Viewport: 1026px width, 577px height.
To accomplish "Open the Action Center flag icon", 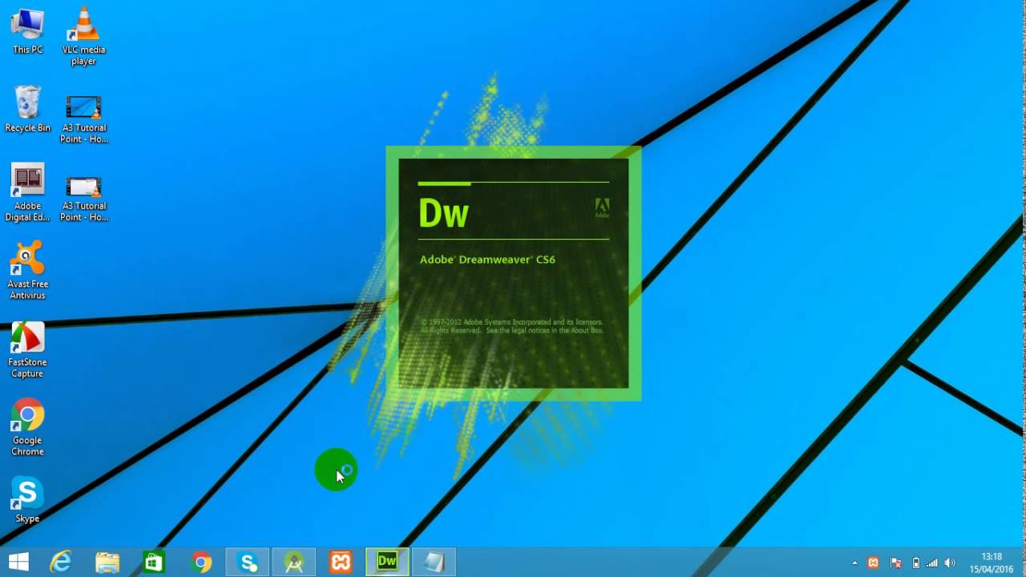I will (x=896, y=563).
